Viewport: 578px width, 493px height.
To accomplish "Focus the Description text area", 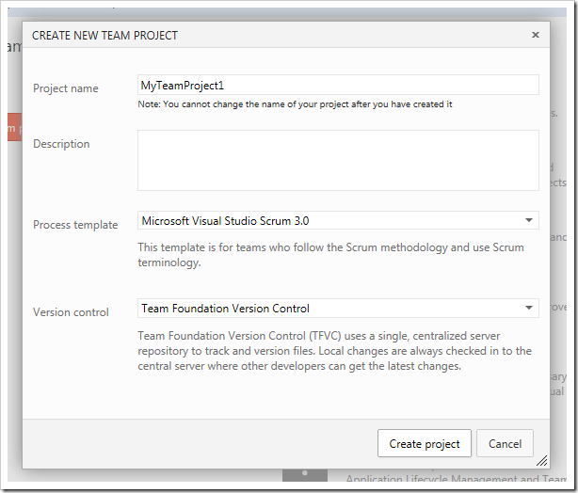I will click(x=338, y=161).
